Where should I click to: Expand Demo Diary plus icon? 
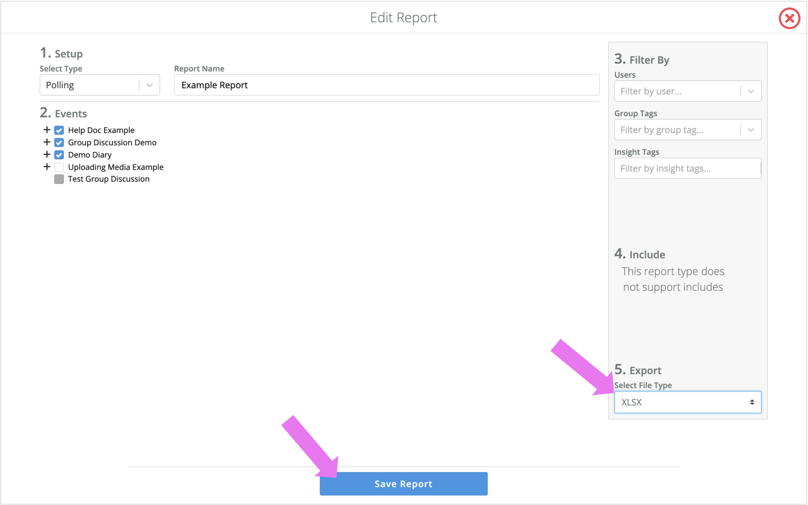pos(47,154)
